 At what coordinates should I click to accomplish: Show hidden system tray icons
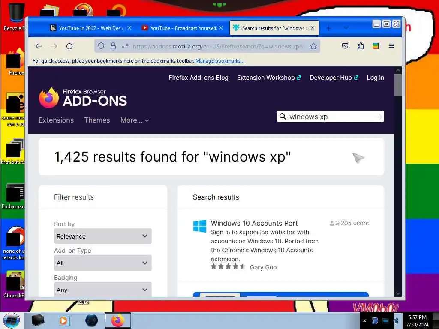tap(364, 321)
